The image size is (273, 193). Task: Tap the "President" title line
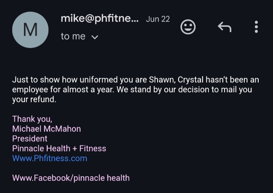[x=29, y=138]
